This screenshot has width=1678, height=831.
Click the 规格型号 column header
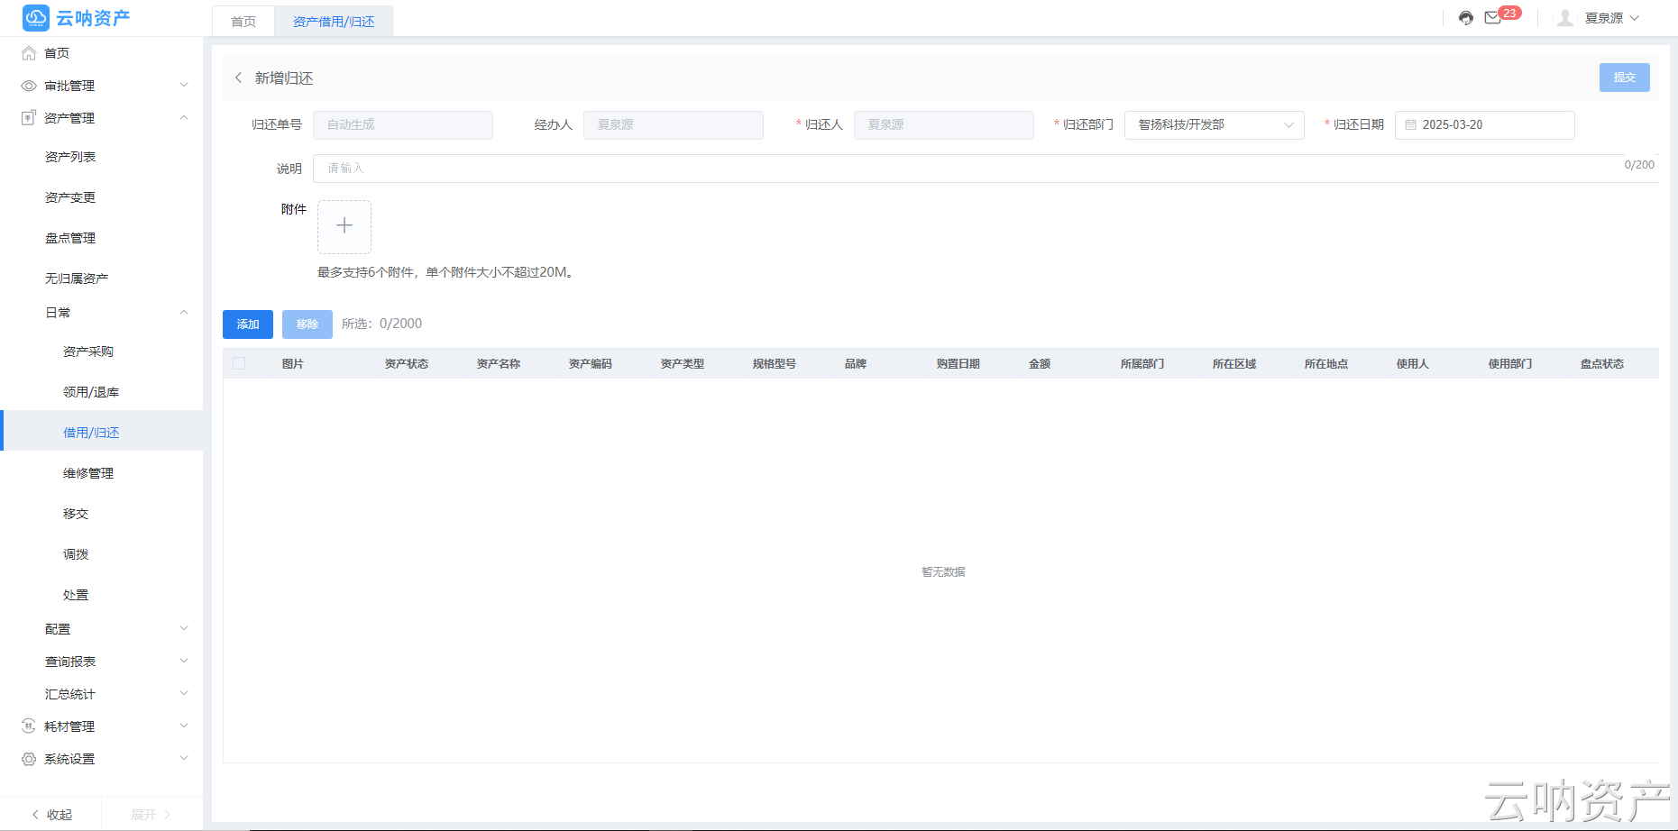775,364
